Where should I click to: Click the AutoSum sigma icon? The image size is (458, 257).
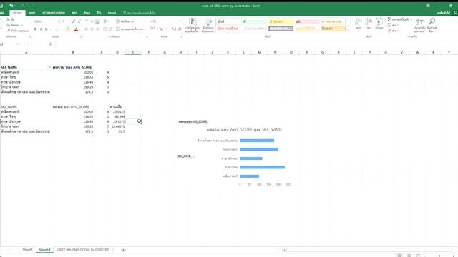click(x=389, y=19)
